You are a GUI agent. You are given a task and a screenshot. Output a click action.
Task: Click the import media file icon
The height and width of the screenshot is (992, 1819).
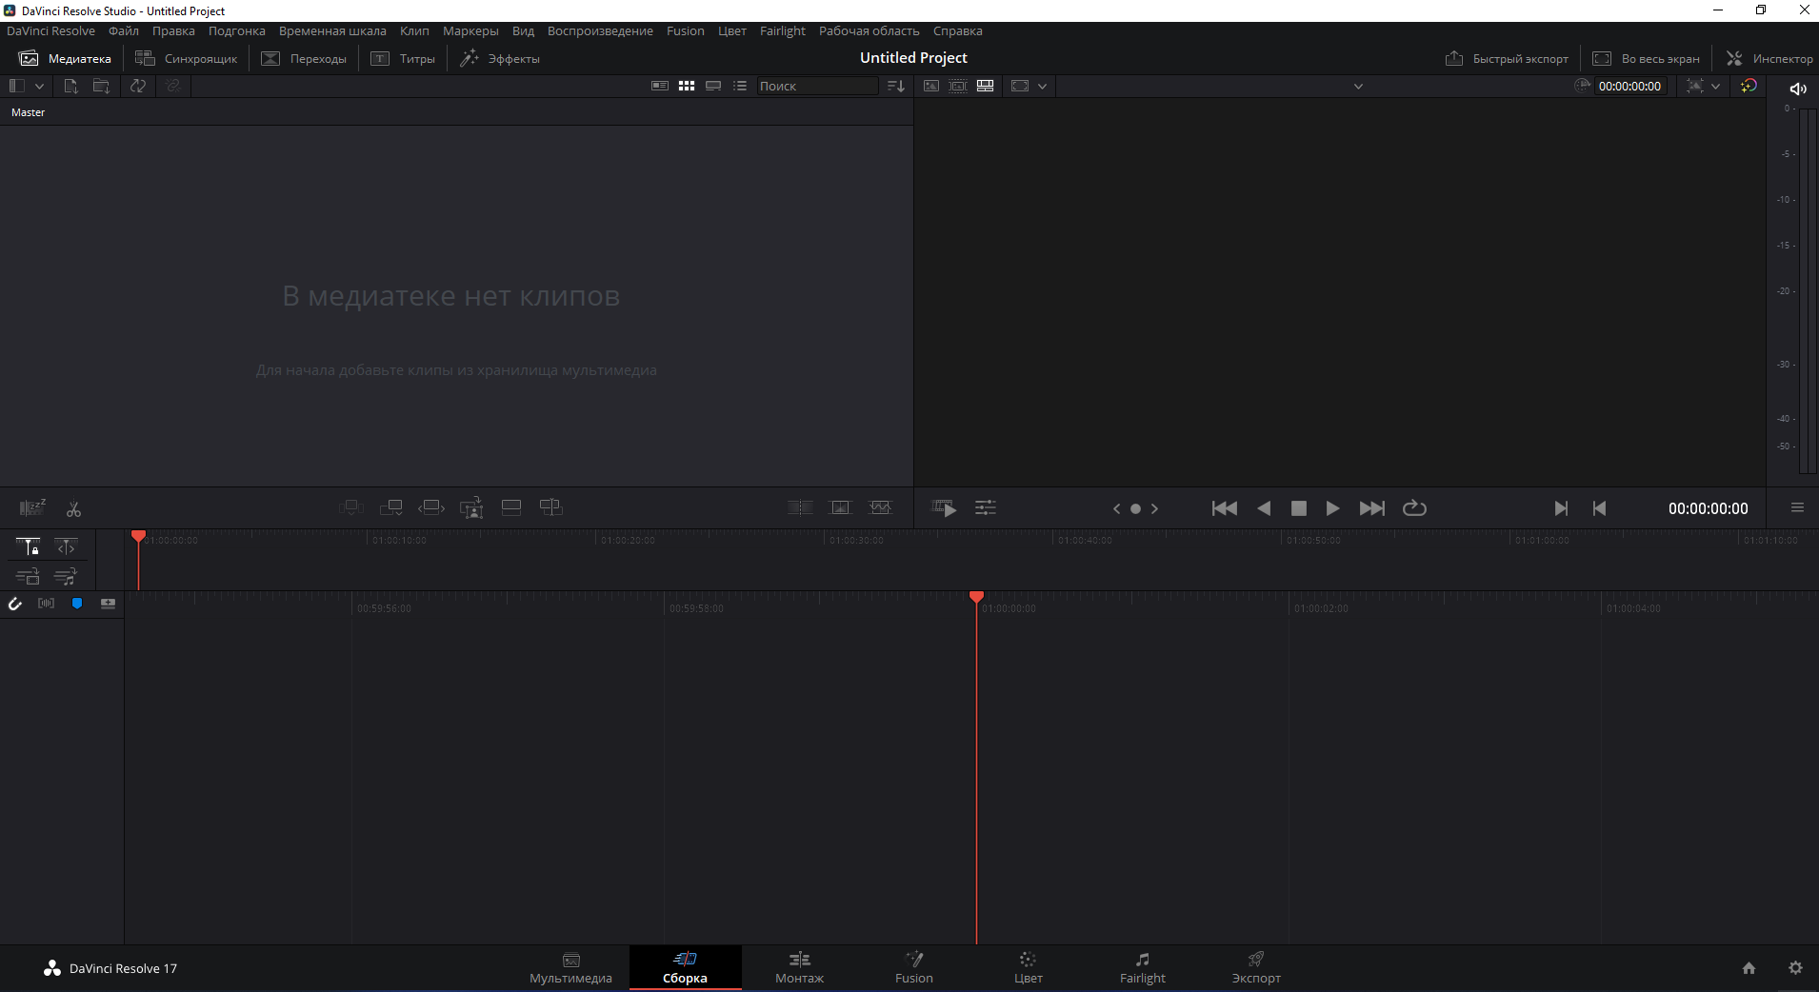point(70,86)
